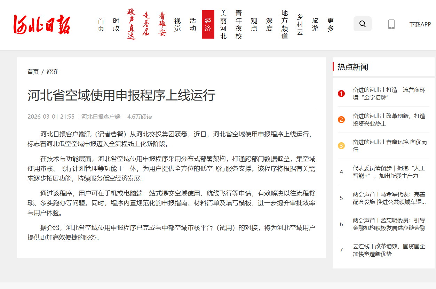Image resolution: width=436 pixels, height=289 pixels.
Task: Open 云连线 国资国企 news item
Action: click(389, 250)
